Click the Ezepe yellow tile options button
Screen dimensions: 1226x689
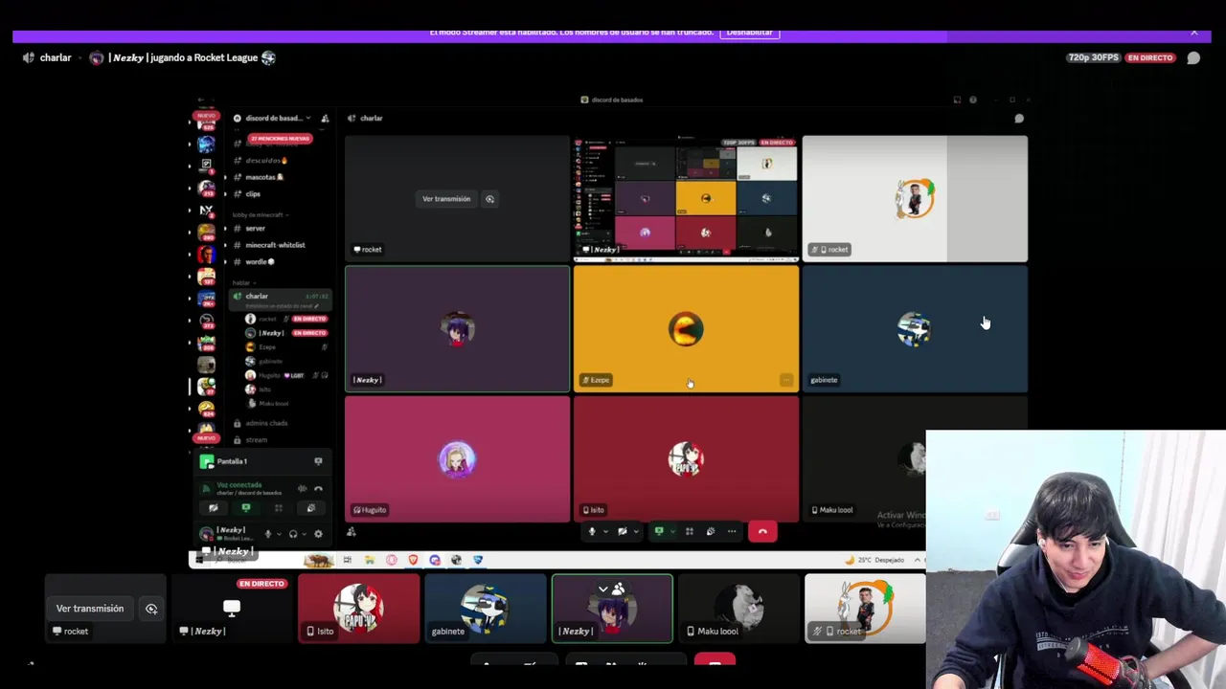786,380
